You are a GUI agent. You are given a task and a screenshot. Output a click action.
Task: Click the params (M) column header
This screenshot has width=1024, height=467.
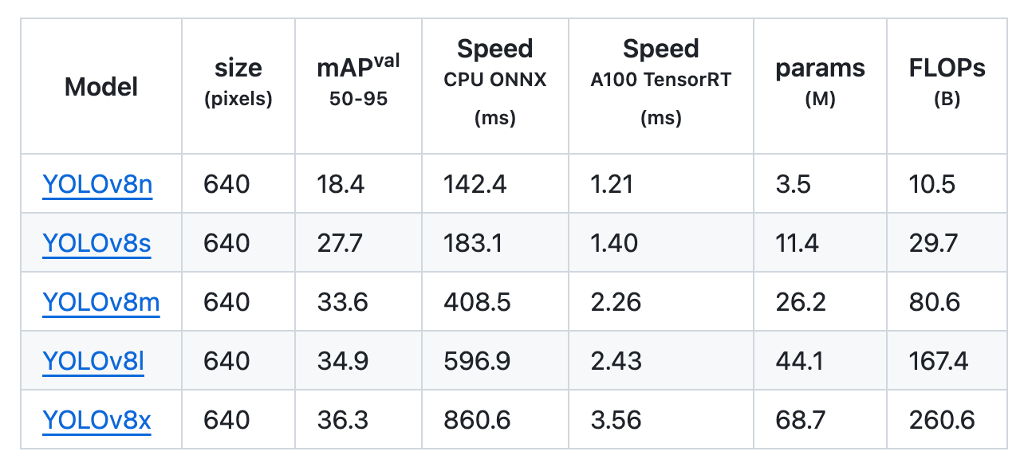point(820,83)
